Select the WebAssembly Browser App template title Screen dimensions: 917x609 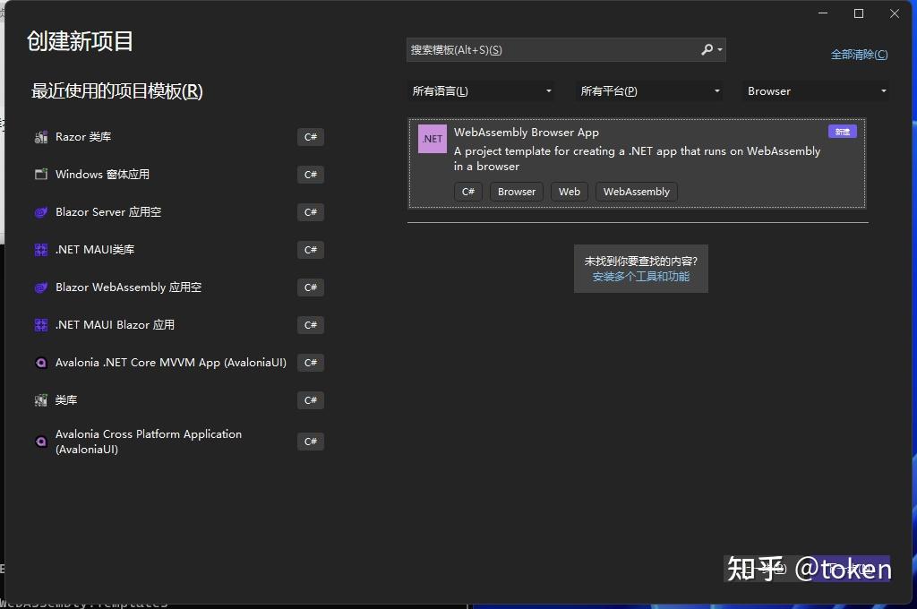click(527, 133)
